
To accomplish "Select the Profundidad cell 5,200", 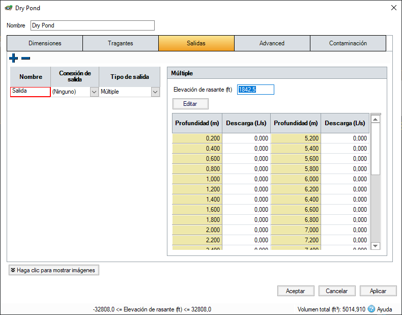I will click(296, 138).
